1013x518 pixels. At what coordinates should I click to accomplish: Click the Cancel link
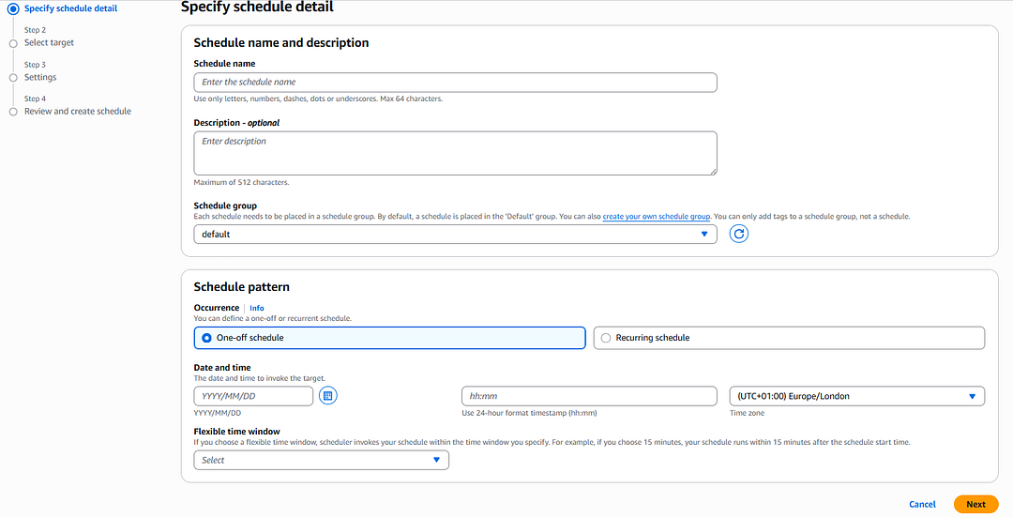(x=922, y=505)
